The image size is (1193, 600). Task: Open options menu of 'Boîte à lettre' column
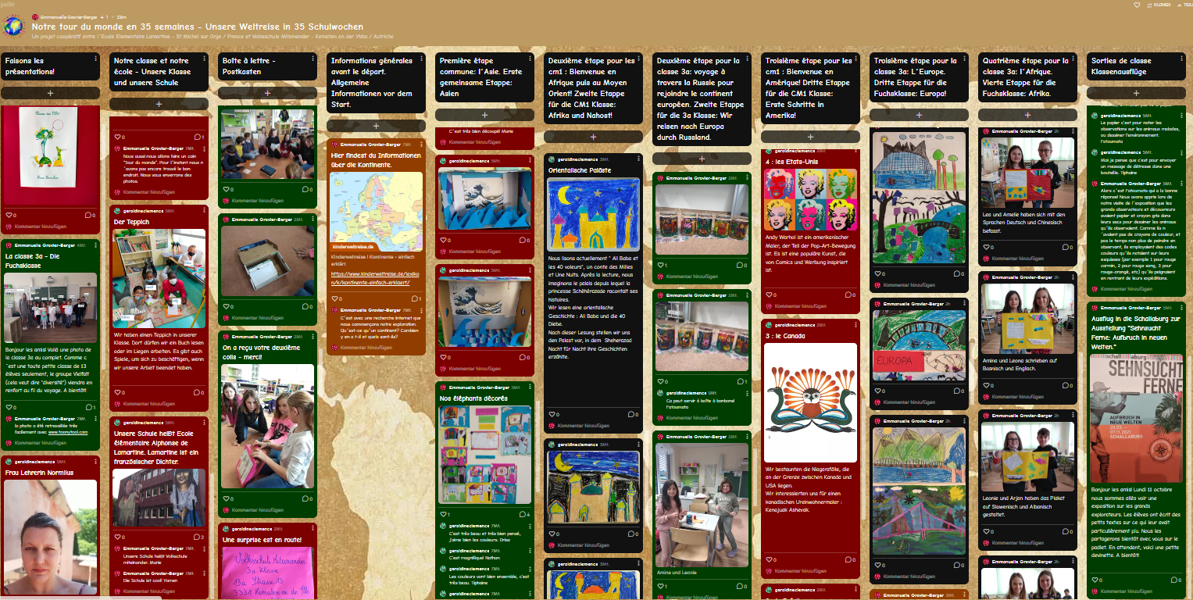(x=313, y=59)
